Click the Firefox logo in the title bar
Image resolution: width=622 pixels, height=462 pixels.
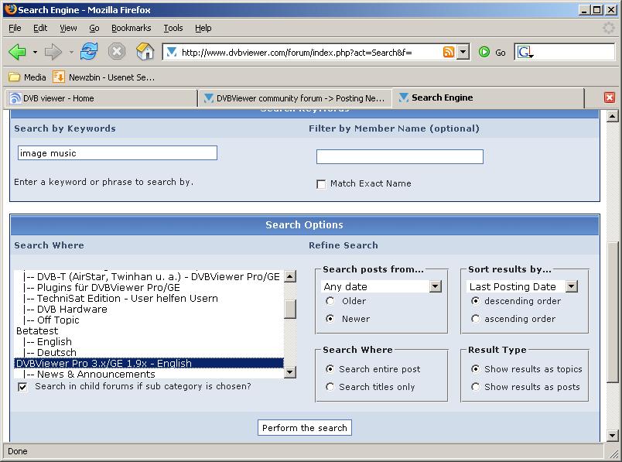click(x=11, y=9)
